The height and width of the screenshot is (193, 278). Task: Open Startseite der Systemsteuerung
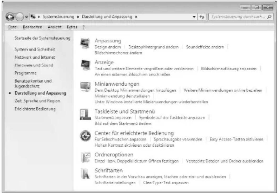[x=42, y=38]
